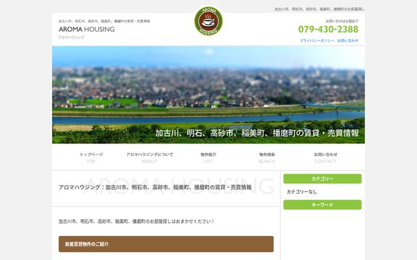
Task: Click the Aroma Housing coffee cup logo
Action: [208, 21]
